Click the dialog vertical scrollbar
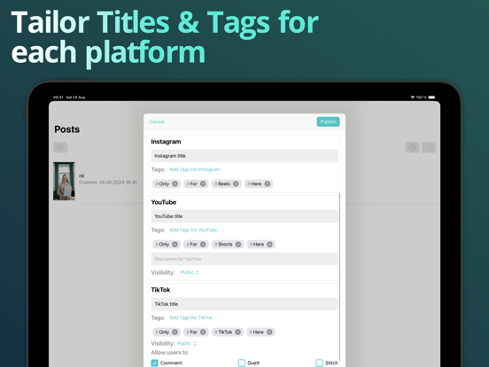 (339, 277)
